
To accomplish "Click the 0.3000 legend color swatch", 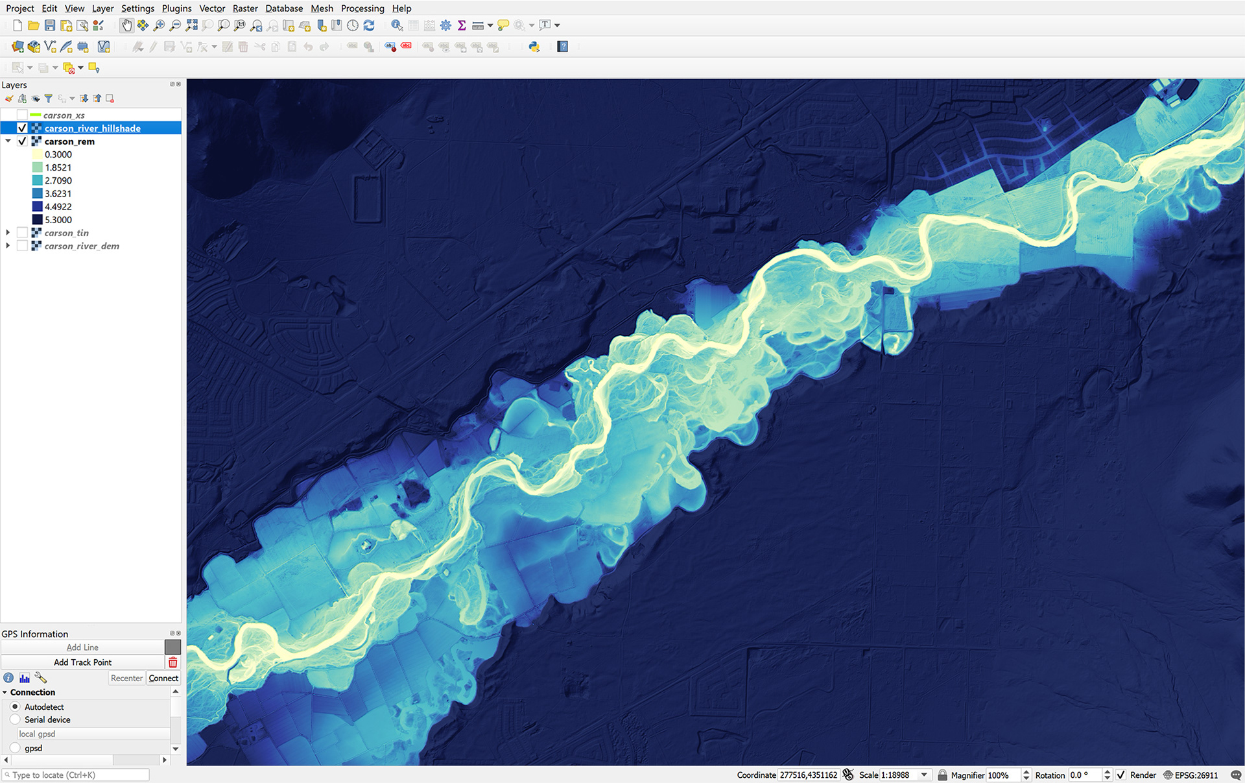I will coord(38,154).
